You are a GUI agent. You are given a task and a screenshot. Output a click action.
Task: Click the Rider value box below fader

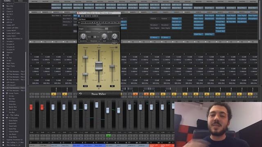coord(99,86)
